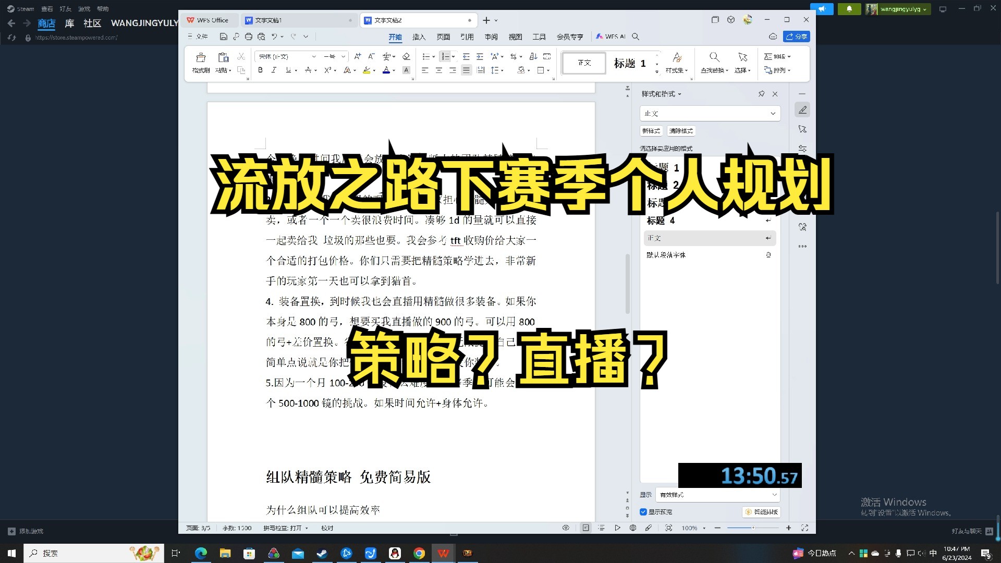Viewport: 1001px width, 563px height.
Task: Select 标题 4 style in the list
Action: point(710,221)
